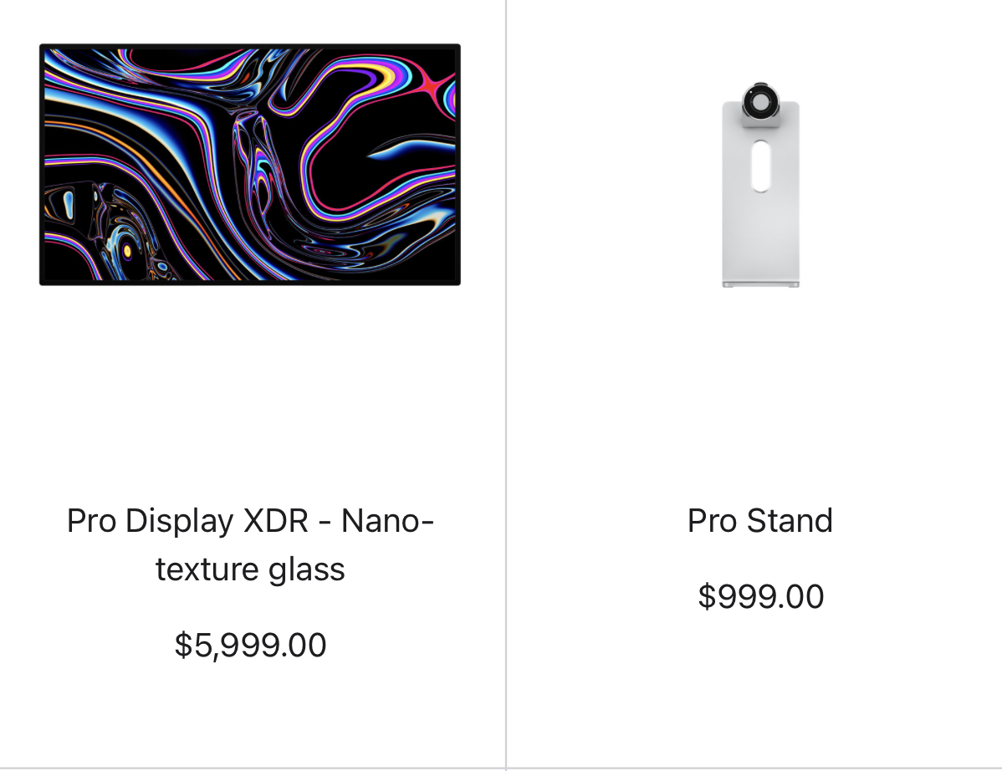
Task: Open the Pro Stand product image
Action: click(x=760, y=185)
